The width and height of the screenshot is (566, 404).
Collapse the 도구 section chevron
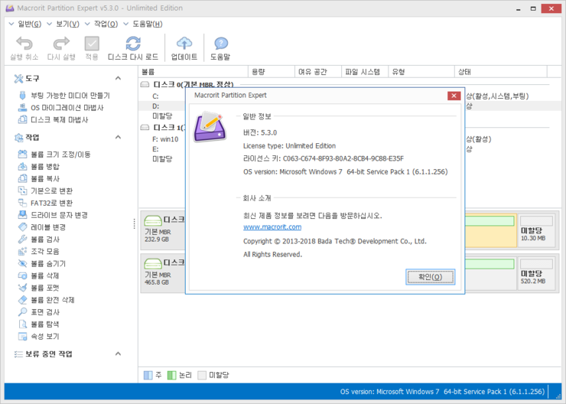118,78
